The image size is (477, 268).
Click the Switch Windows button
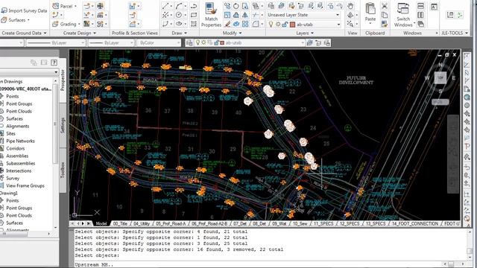click(404, 15)
